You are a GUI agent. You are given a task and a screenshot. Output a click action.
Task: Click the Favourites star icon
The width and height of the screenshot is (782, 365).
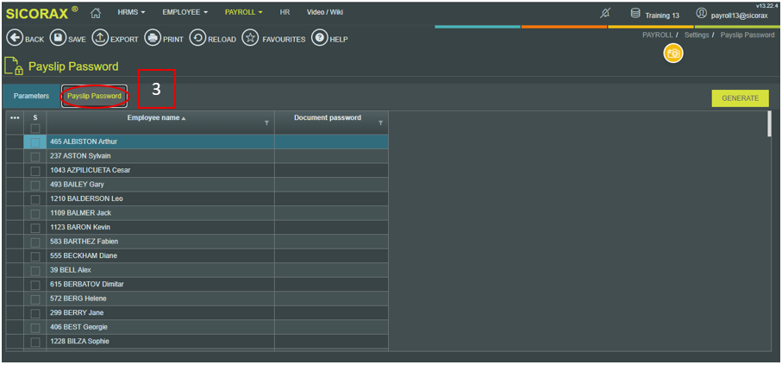tap(250, 39)
